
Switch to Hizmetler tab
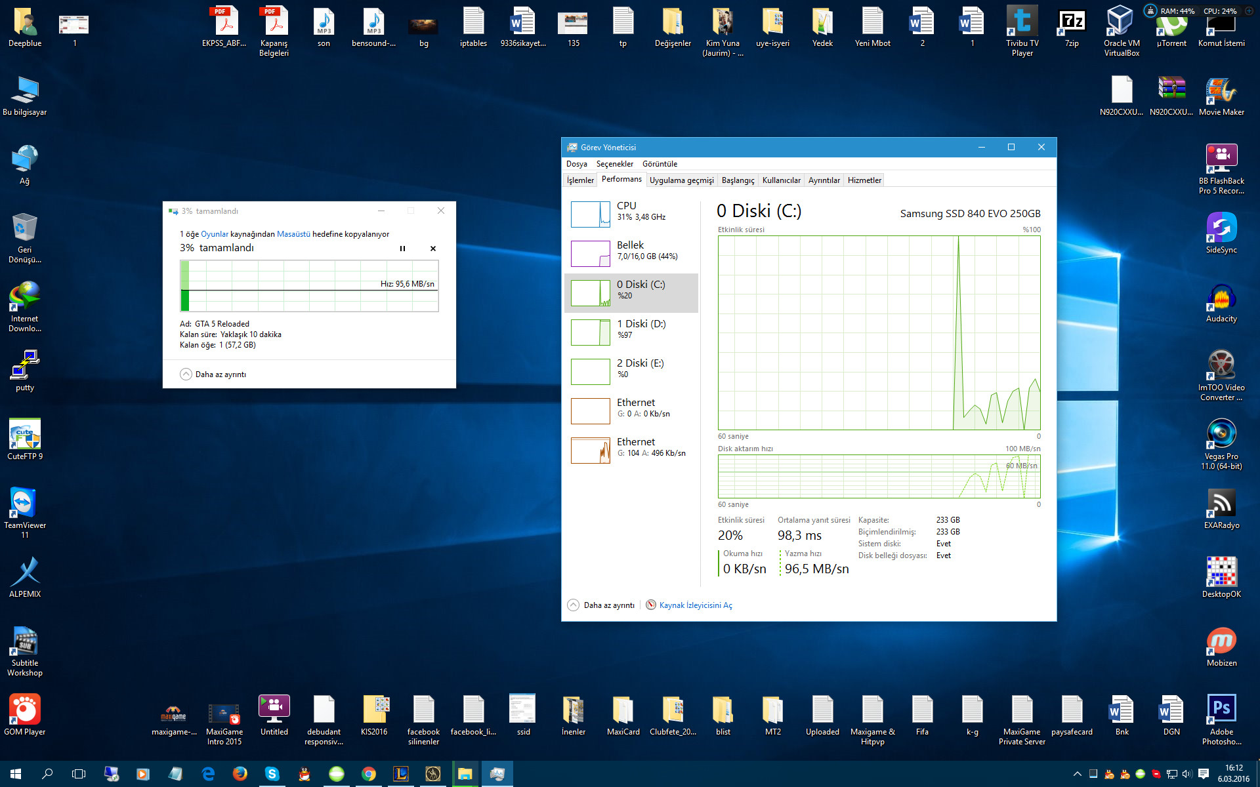tap(864, 180)
